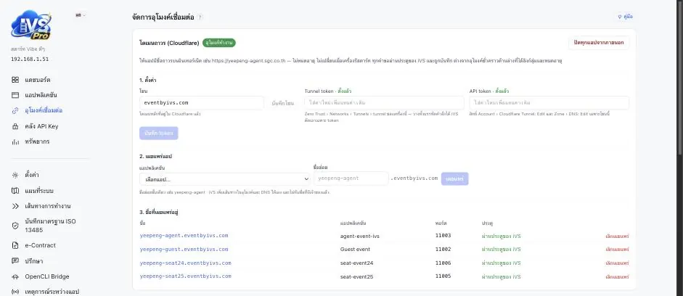Select the agent-event-ivs application cell
683x296 pixels.
click(360, 236)
